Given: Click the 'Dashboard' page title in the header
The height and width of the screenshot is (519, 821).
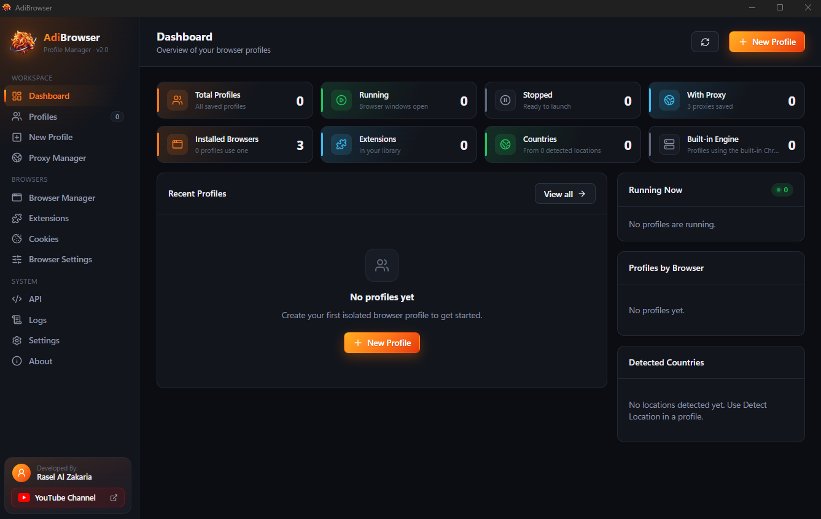Looking at the screenshot, I should (184, 37).
